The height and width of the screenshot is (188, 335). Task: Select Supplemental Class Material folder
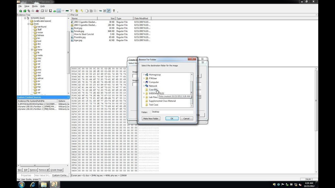point(162,101)
